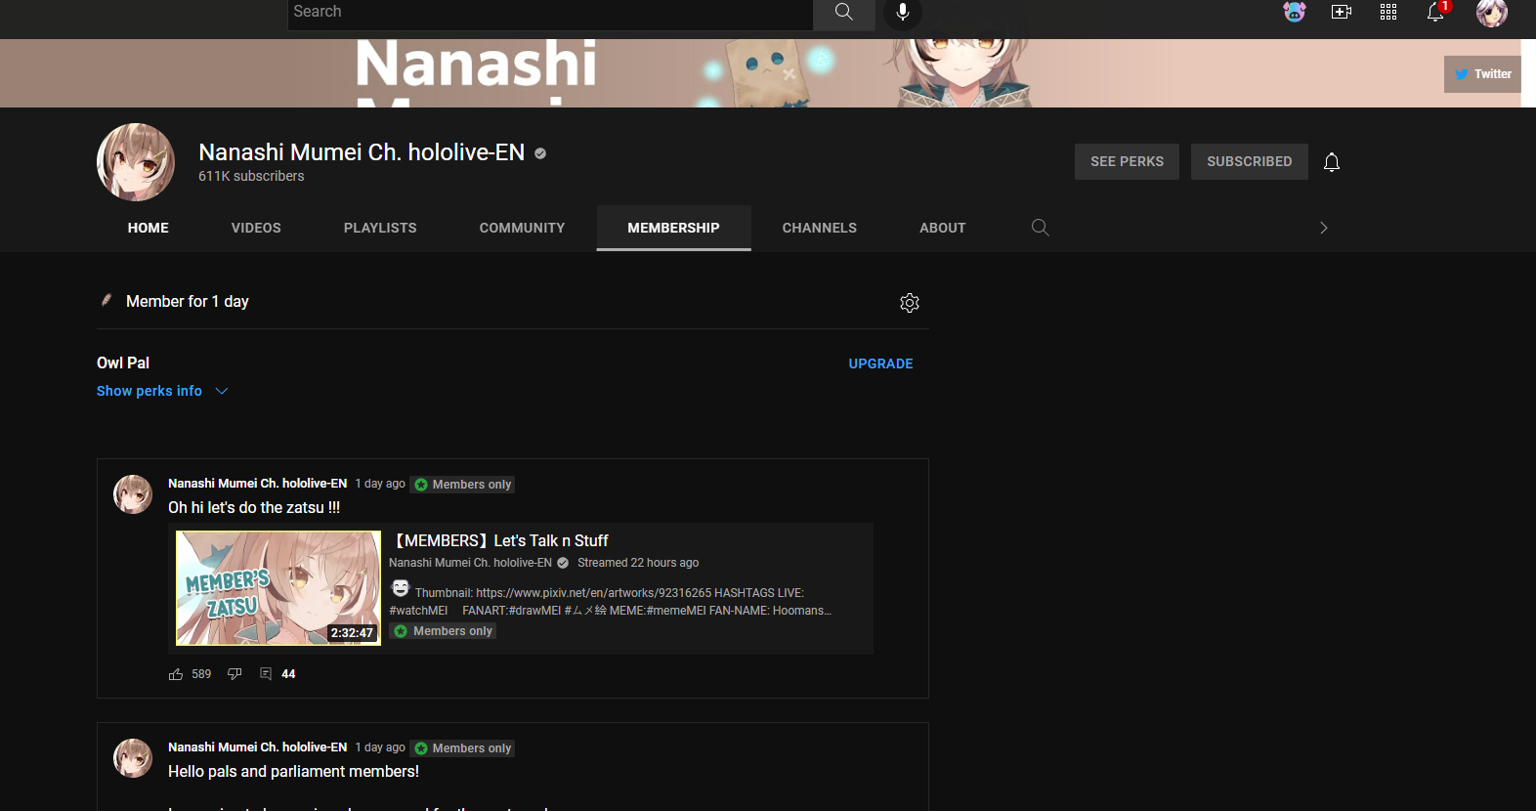Click 'Hello pals and parliament members!' text
Screen dimensions: 1536x811
coord(293,772)
